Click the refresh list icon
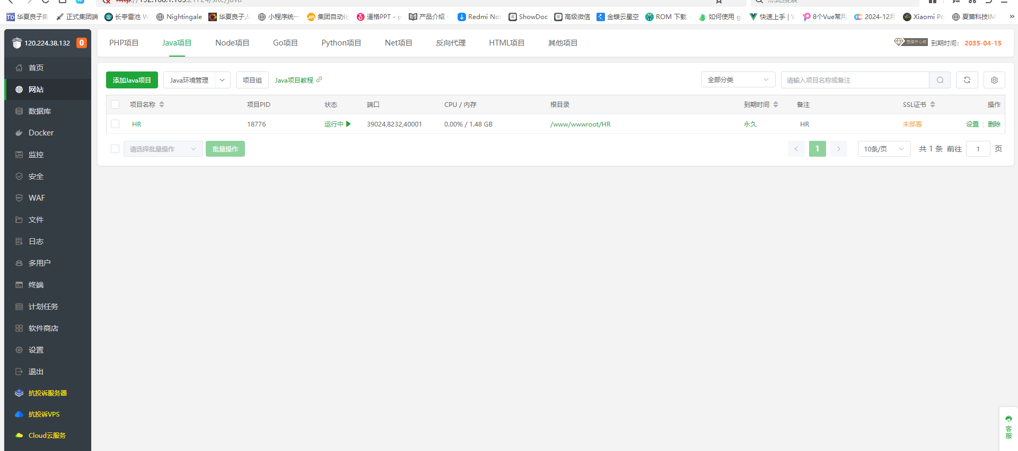Screen dimensions: 1018x451 click(967, 80)
